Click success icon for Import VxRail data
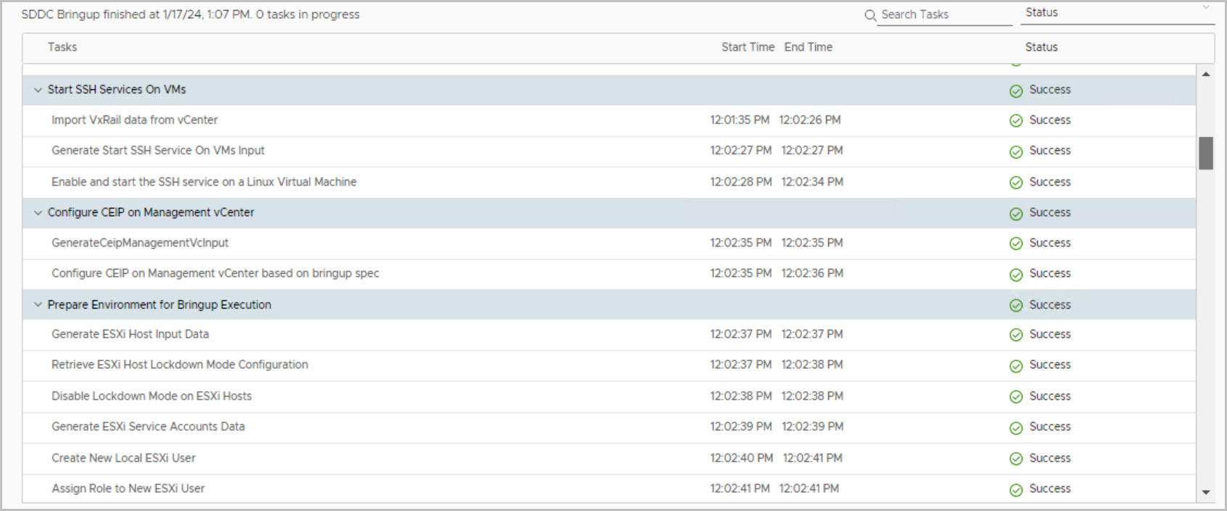 click(x=1016, y=121)
